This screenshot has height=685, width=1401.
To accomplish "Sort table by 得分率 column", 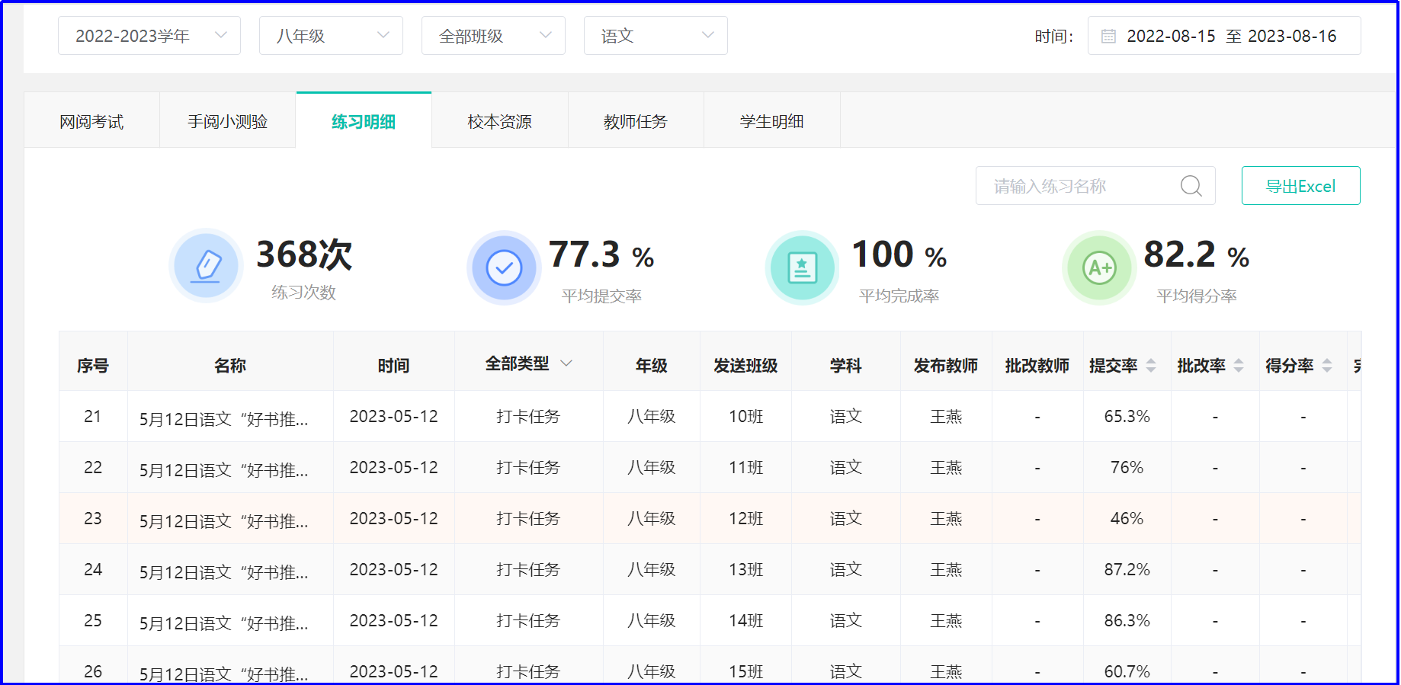I will 1327,366.
